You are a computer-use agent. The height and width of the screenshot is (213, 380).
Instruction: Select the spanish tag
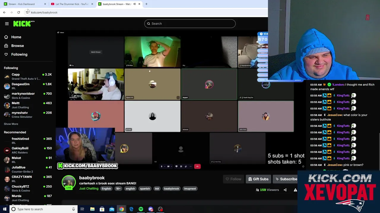coord(145,189)
